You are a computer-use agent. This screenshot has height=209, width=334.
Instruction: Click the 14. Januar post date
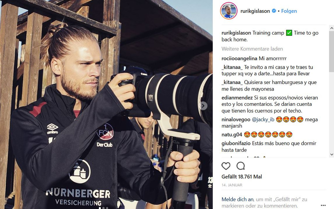(x=232, y=185)
